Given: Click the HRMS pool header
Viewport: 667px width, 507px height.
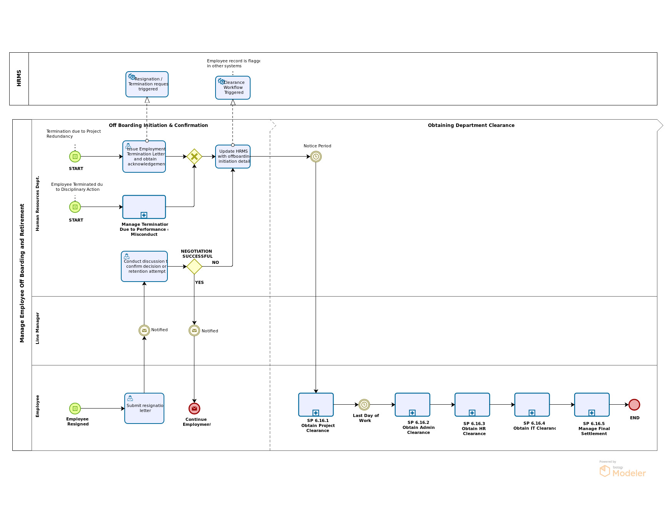Looking at the screenshot, I should tap(19, 78).
